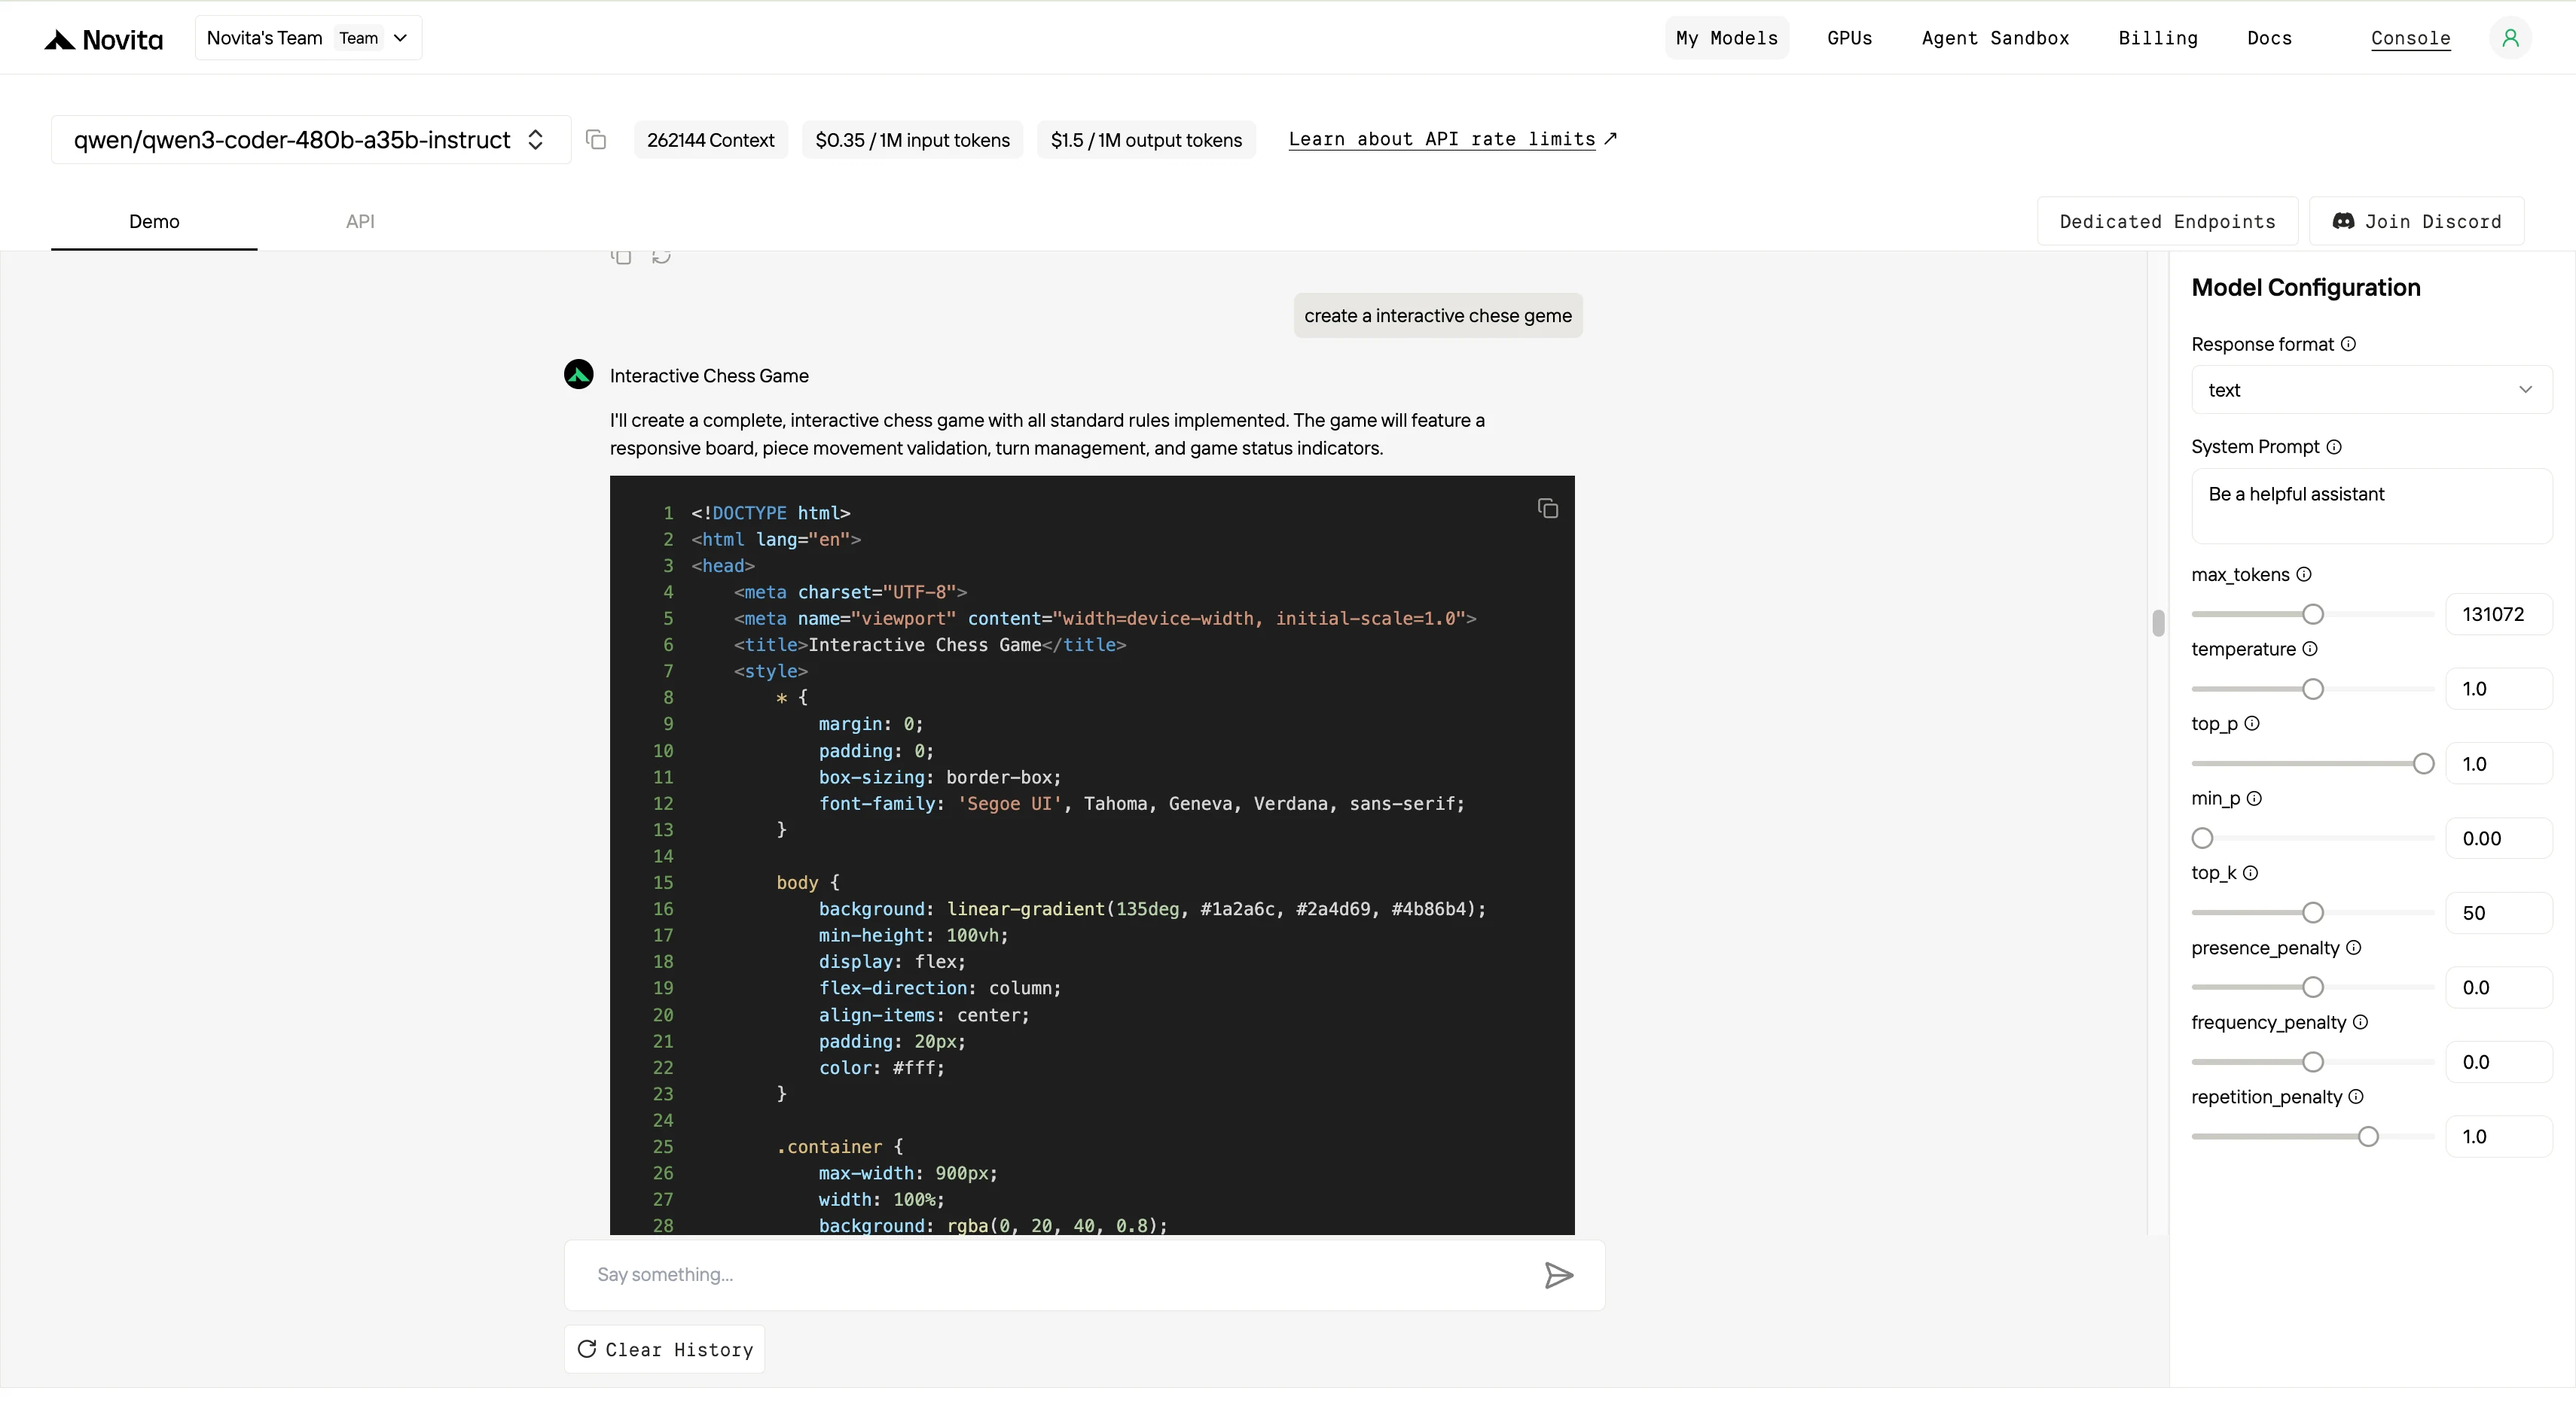The image size is (2576, 1427).
Task: Adjust the max_tokens slider handle
Action: [x=2312, y=615]
